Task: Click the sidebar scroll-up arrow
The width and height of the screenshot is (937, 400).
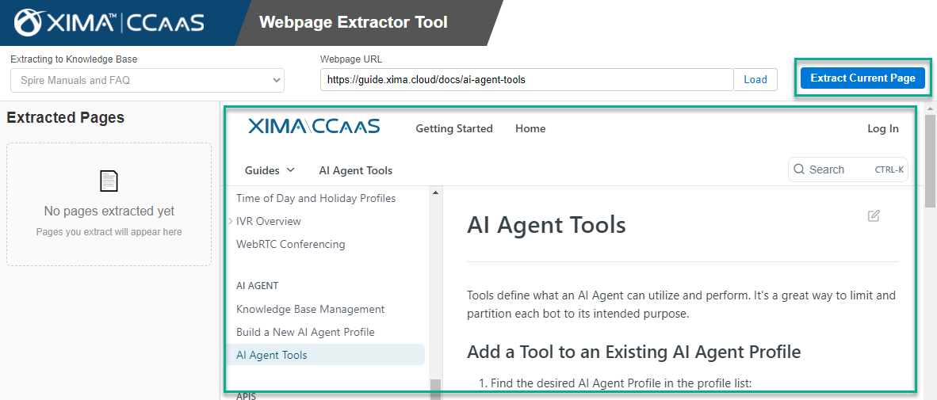Action: 435,192
